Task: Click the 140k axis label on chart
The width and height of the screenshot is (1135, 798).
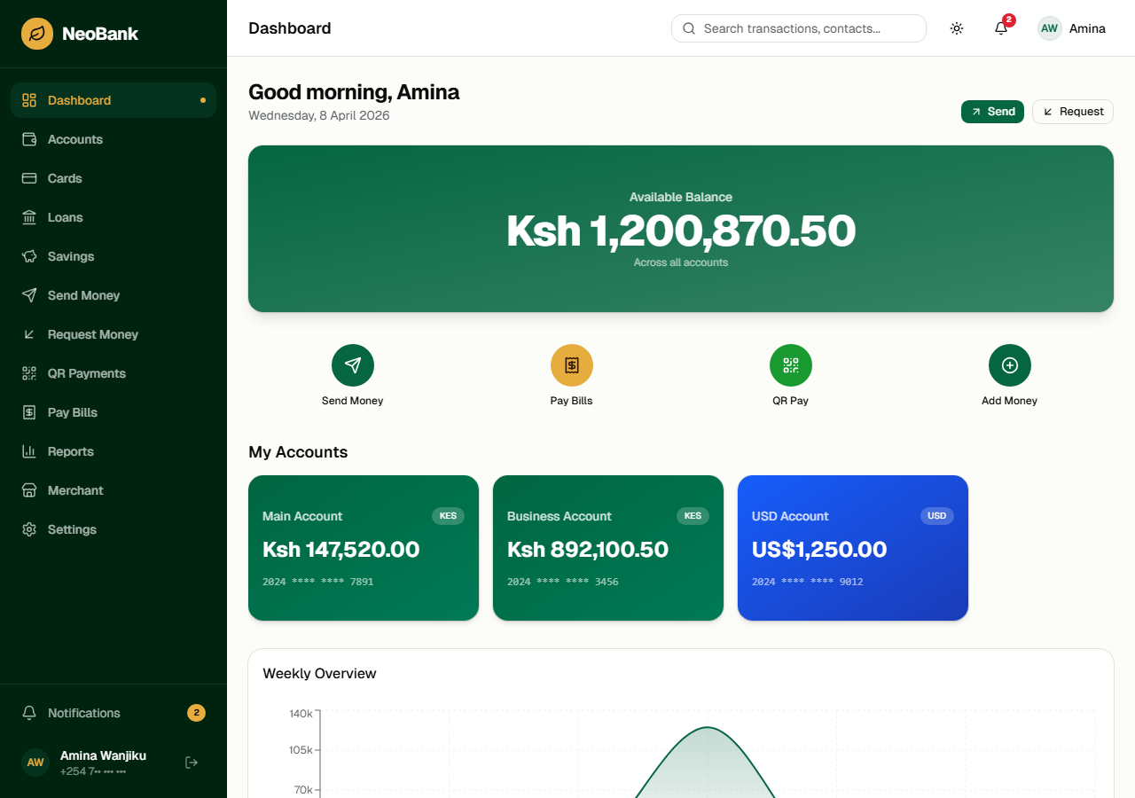Action: pyautogui.click(x=301, y=714)
